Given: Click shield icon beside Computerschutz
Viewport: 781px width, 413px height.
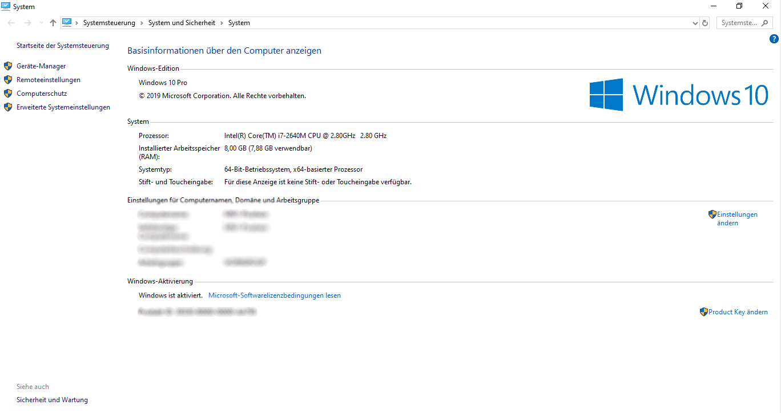Looking at the screenshot, I should point(8,94).
